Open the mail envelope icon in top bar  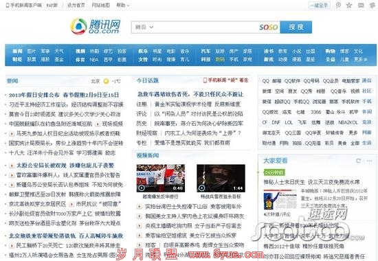[361, 5]
